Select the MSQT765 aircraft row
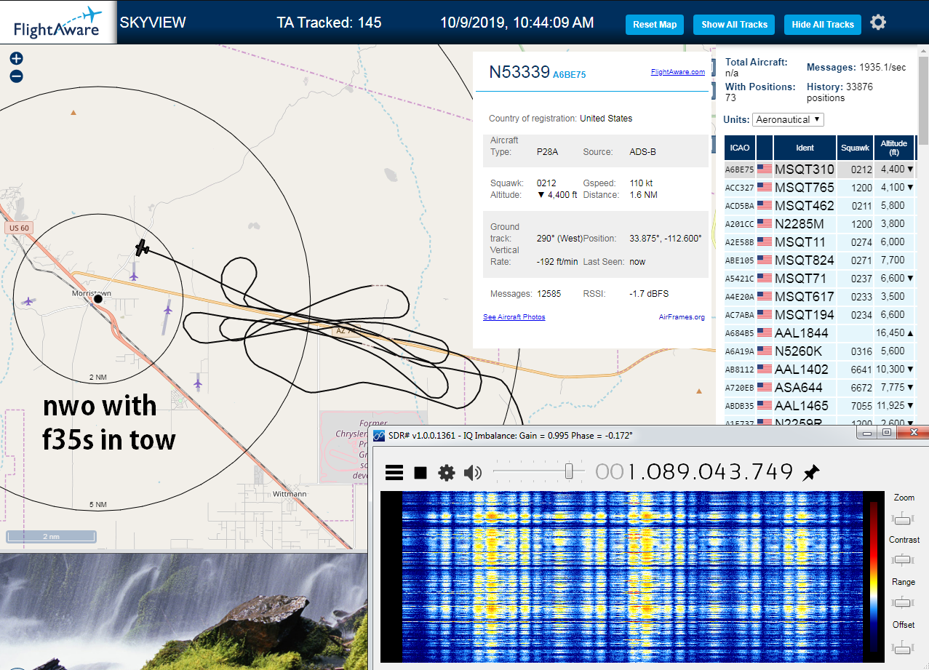Screen dimensions: 929x670 820,187
